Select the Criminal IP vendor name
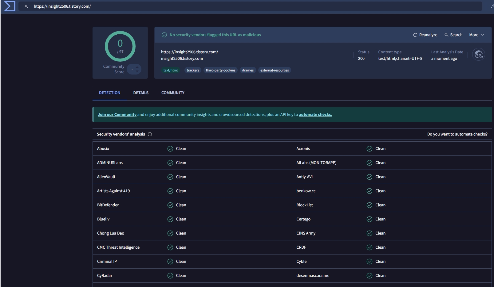494x287 pixels. click(107, 262)
